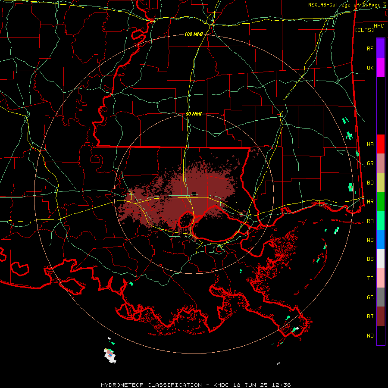The height and width of the screenshot is (388, 388).
Task: Click the WS legend label
Action: [370, 240]
